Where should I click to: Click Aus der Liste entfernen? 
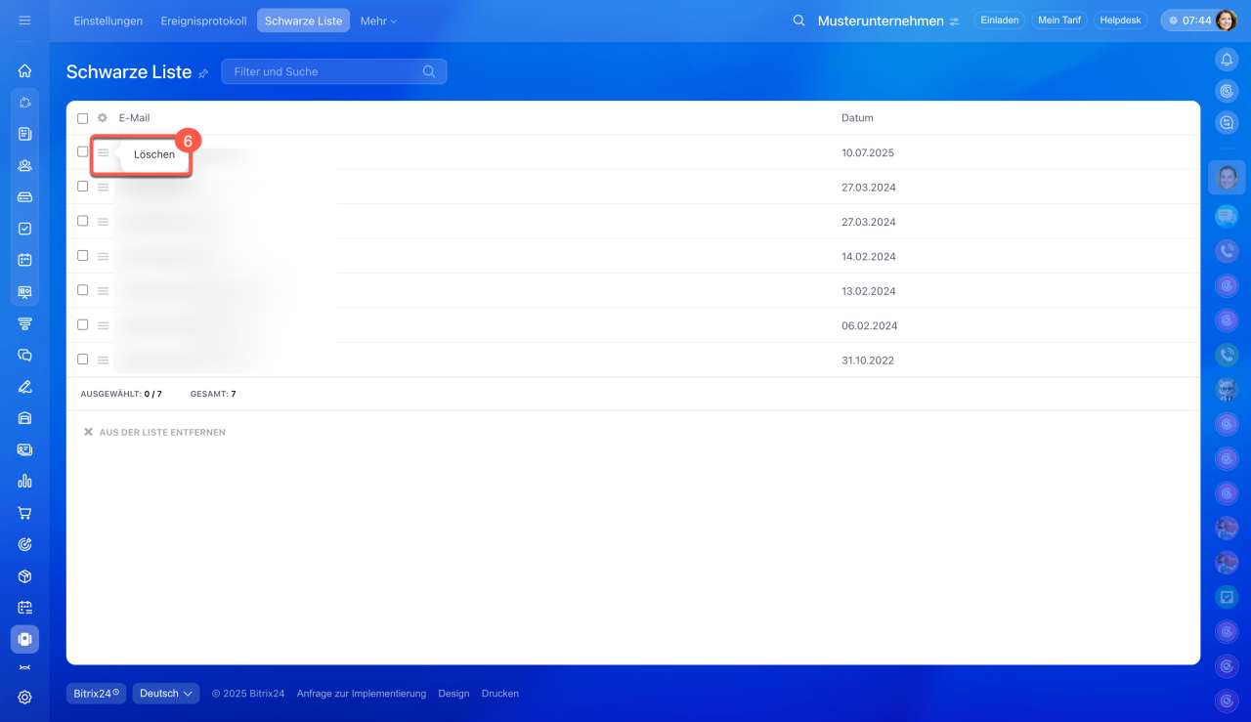tap(154, 432)
